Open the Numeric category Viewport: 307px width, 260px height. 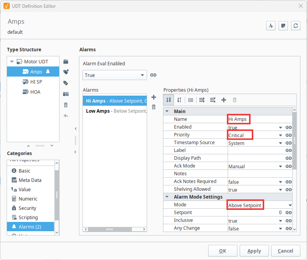point(30,199)
